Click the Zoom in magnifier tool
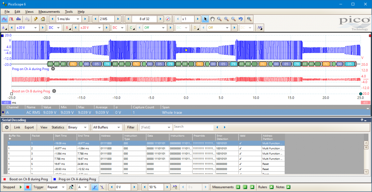The image size is (372, 192). tap(227, 19)
